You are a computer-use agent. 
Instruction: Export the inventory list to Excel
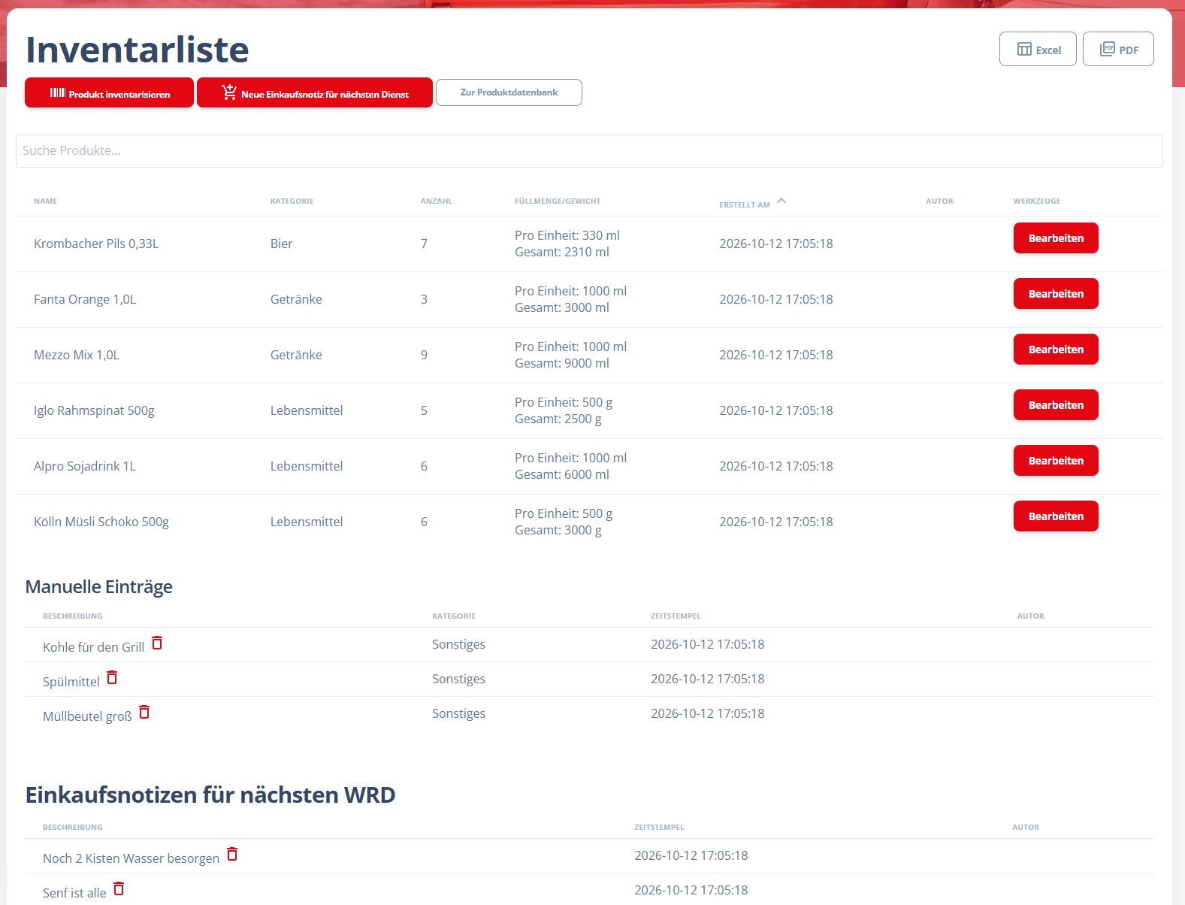point(1038,49)
